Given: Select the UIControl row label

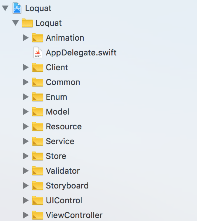Looking at the screenshot, I should coord(64,200).
